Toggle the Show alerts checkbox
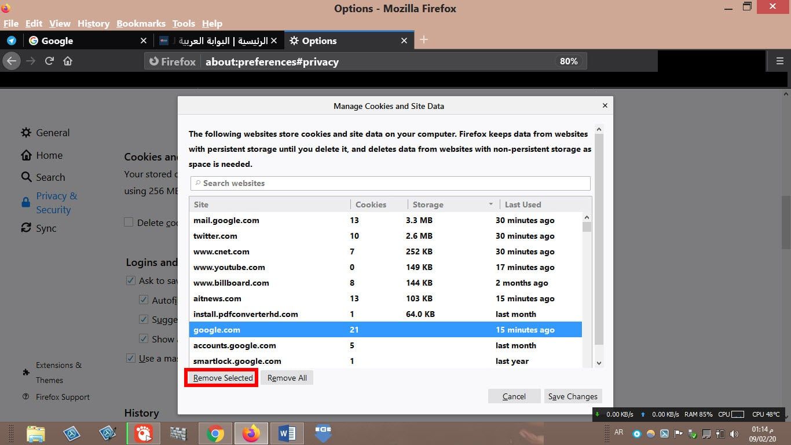 (x=144, y=338)
